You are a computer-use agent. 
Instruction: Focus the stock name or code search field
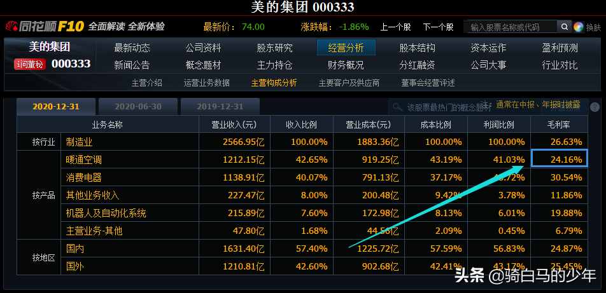[x=511, y=27]
